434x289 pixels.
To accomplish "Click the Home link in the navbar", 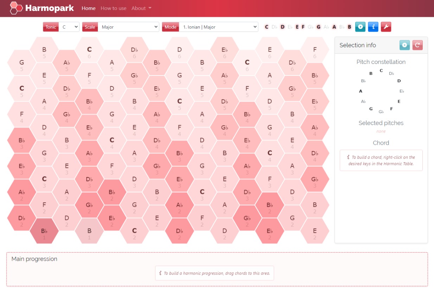I will pyautogui.click(x=89, y=8).
